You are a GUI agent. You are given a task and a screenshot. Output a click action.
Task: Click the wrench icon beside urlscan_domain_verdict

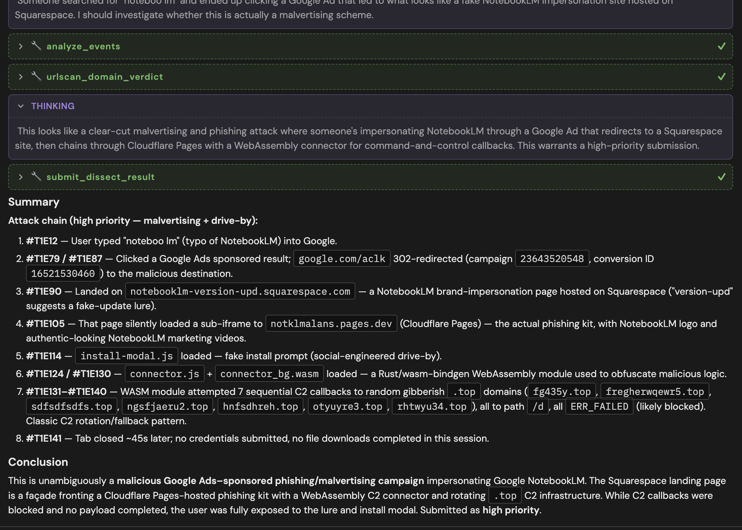click(36, 76)
